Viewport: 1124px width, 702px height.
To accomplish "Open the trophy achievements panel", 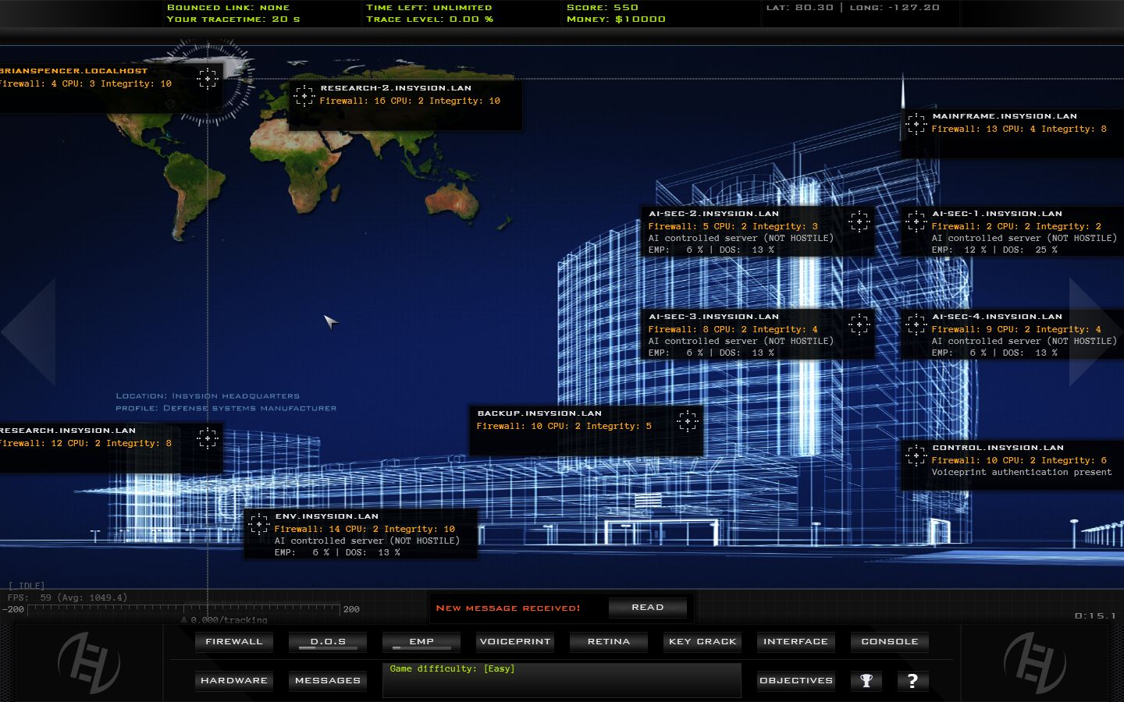I will 866,680.
